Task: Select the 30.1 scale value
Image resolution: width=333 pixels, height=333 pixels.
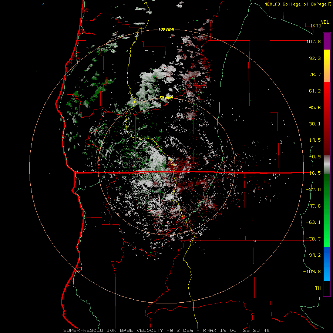Action: (315, 124)
